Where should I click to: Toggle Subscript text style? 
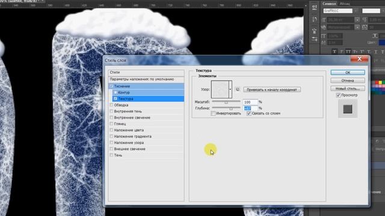point(369,52)
